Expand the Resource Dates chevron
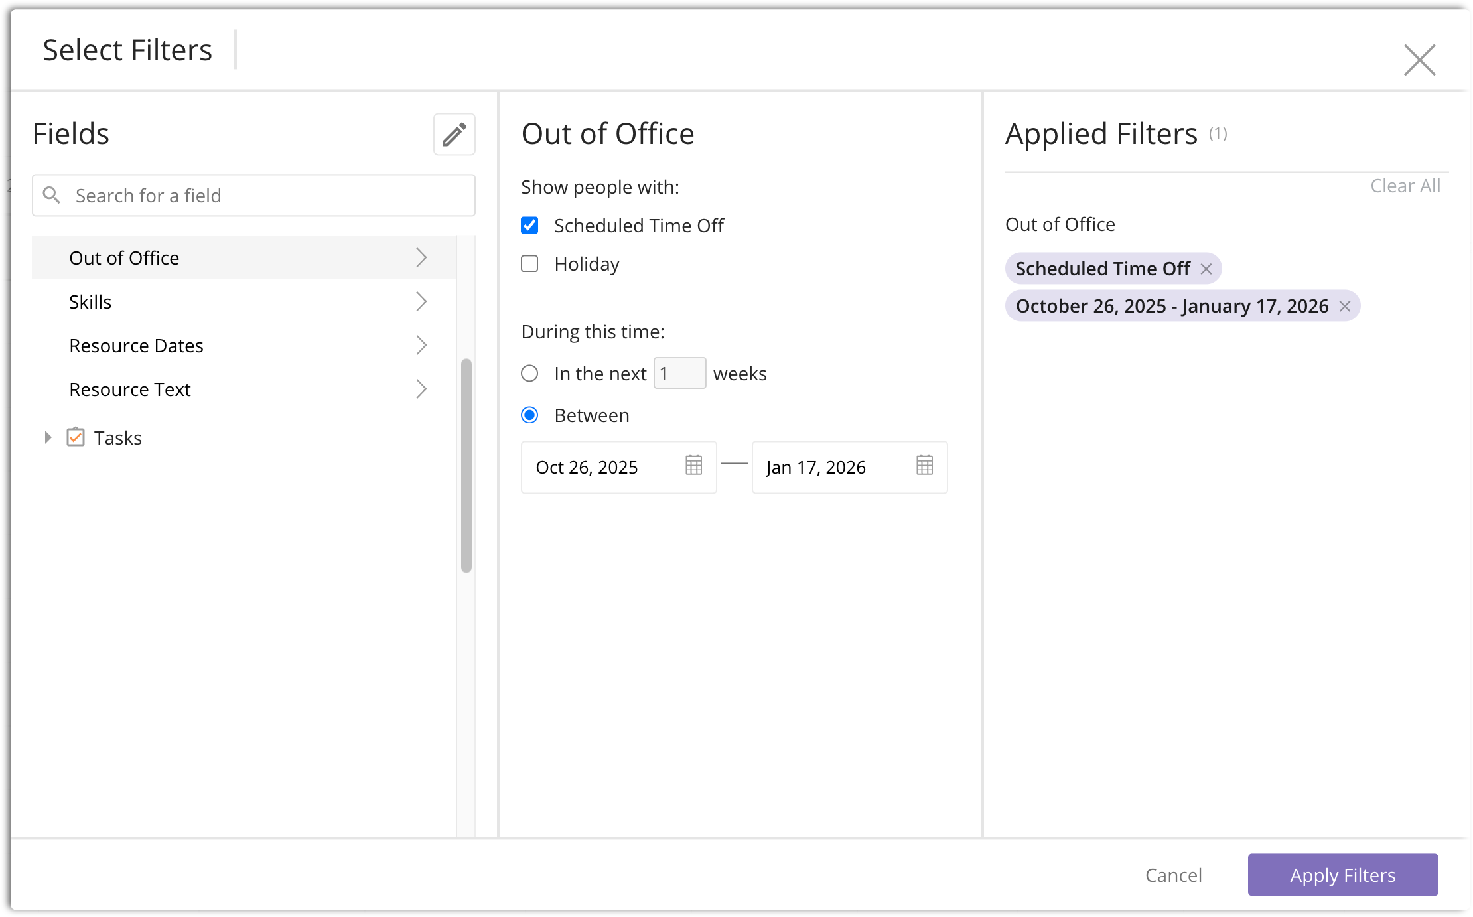This screenshot has height=917, width=1473. coord(421,346)
